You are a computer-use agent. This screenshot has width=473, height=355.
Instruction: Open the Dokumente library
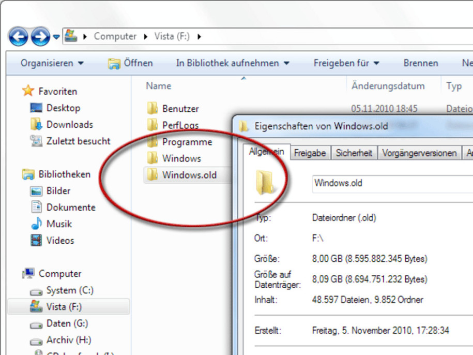pyautogui.click(x=71, y=208)
